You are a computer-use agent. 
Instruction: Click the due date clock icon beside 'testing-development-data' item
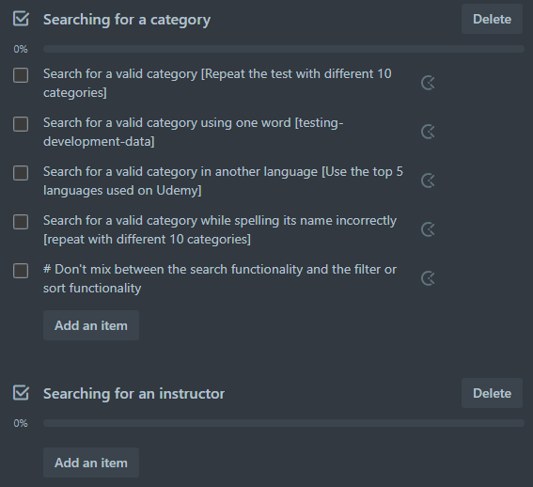[x=428, y=132]
